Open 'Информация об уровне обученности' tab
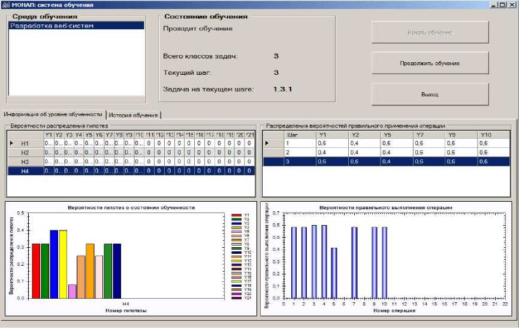519x328 pixels. coord(54,115)
